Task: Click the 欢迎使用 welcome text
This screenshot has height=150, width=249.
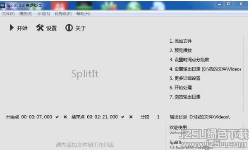Action: pyautogui.click(x=178, y=127)
